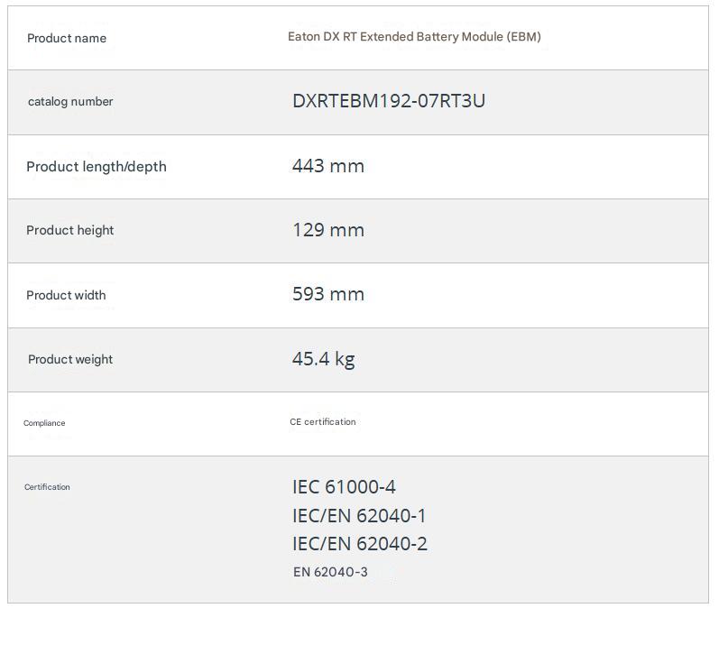The height and width of the screenshot is (645, 719).
Task: Select the 443 mm length value
Action: coord(328,166)
